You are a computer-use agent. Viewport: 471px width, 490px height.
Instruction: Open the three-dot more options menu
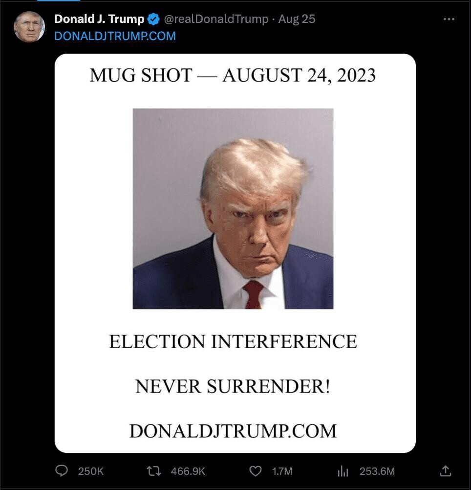point(449,19)
